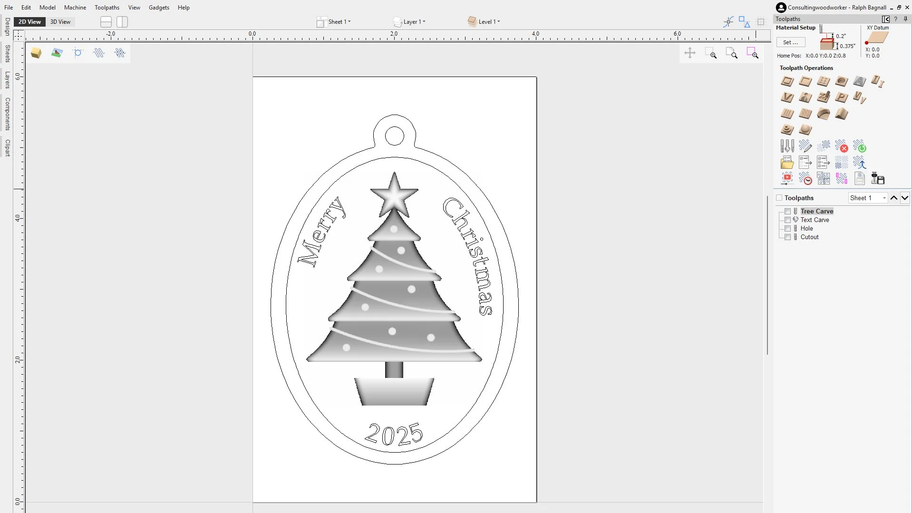Viewport: 912px width, 513px height.
Task: Click the pan view four-arrow icon
Action: click(690, 53)
